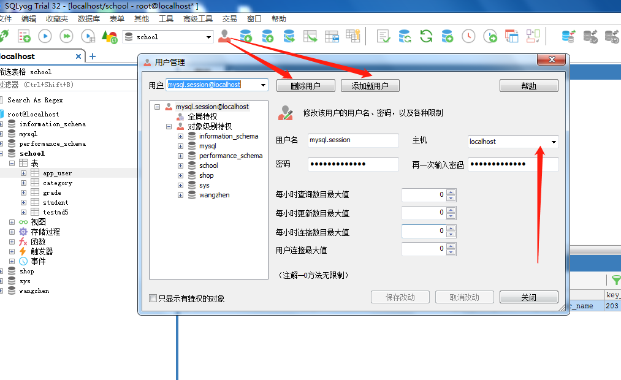The image size is (621, 380).
Task: Collapse 对象级别特权 tree node
Action: point(169,127)
